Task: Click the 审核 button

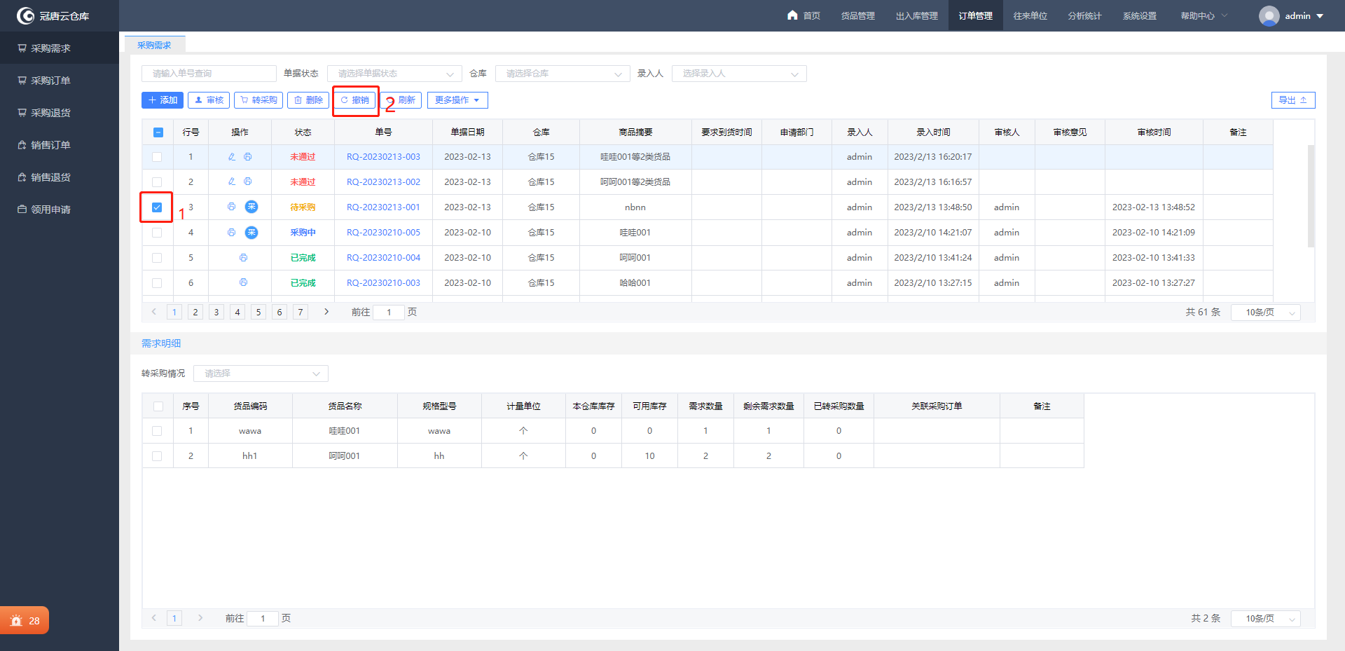Action: coord(209,100)
